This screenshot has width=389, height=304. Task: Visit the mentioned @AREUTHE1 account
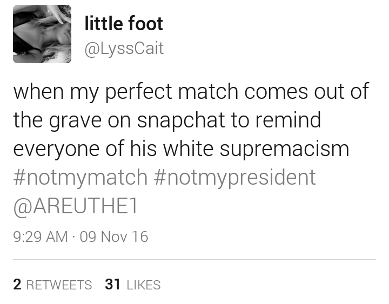tap(76, 206)
